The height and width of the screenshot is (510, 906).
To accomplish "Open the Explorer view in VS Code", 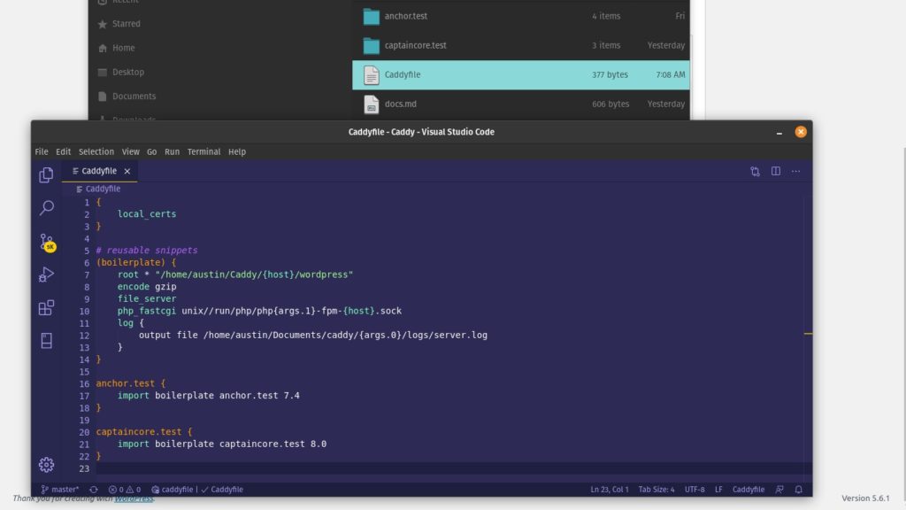I will coord(46,174).
